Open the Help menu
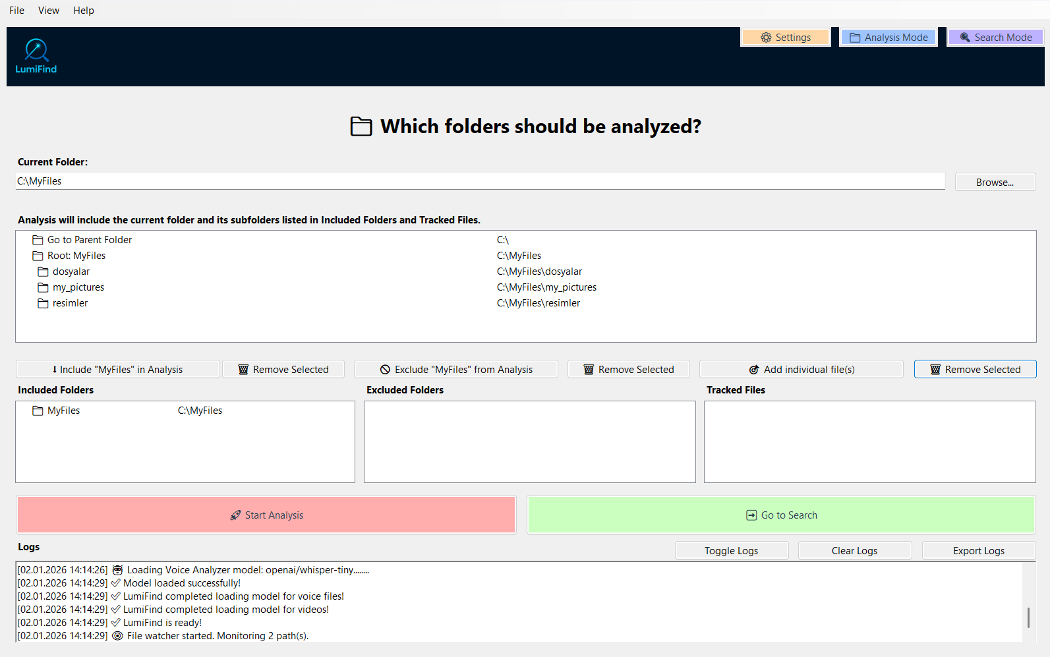Screen dimensions: 1050x657 pyautogui.click(x=84, y=11)
